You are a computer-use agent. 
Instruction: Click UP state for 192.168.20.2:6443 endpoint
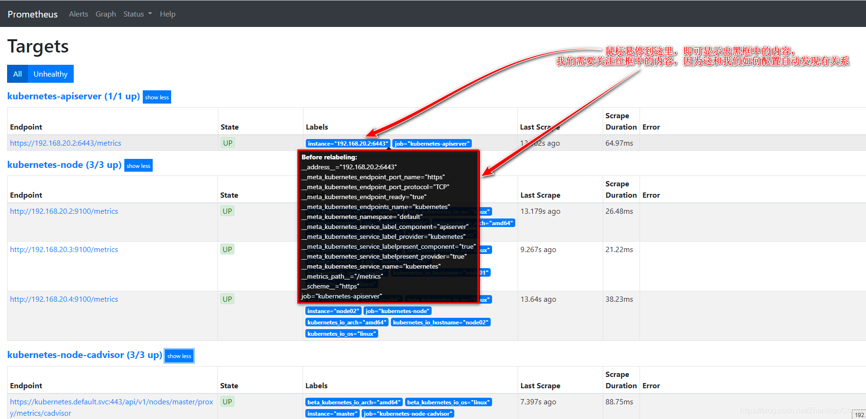point(228,143)
